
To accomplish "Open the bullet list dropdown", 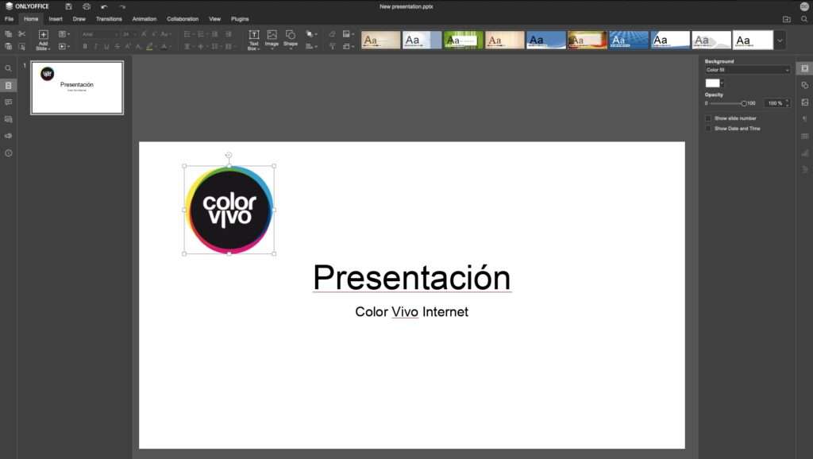I will (189, 34).
